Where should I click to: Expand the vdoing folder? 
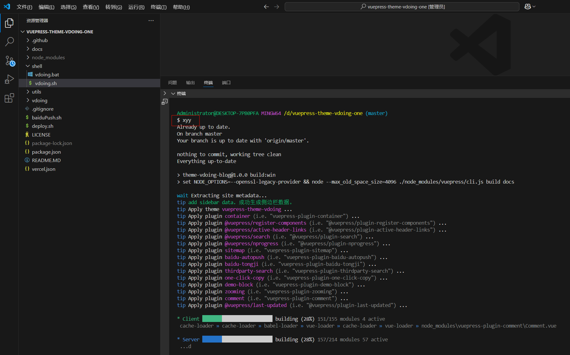(x=28, y=100)
